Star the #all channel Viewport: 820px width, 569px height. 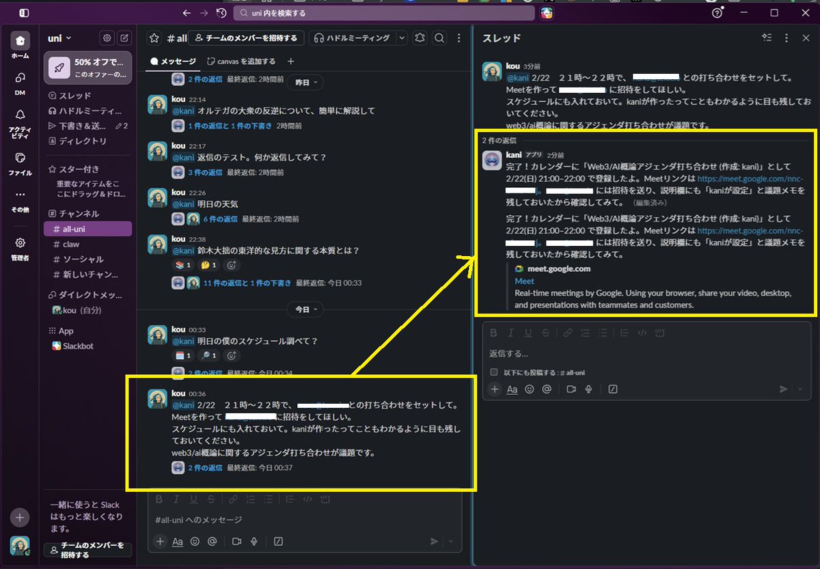click(x=154, y=38)
